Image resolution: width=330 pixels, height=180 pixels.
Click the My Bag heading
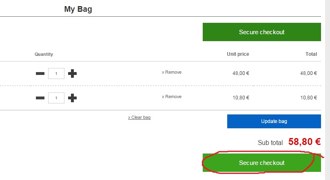coord(78,9)
